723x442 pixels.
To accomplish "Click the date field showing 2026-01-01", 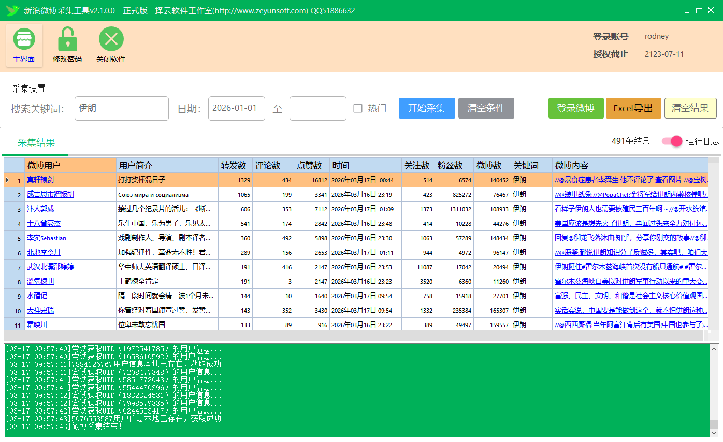I will point(236,108).
